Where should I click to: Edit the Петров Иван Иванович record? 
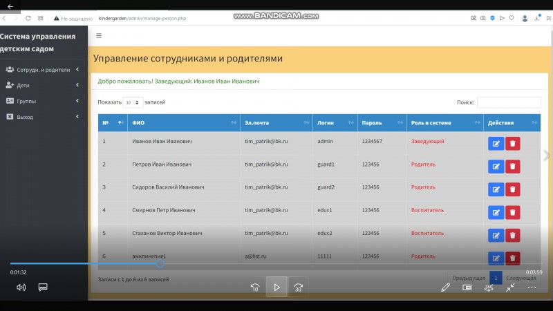496,167
